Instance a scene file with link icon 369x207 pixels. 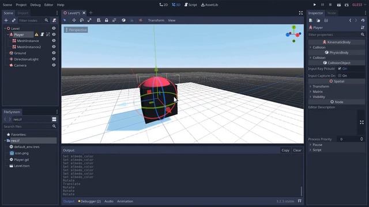pos(14,21)
